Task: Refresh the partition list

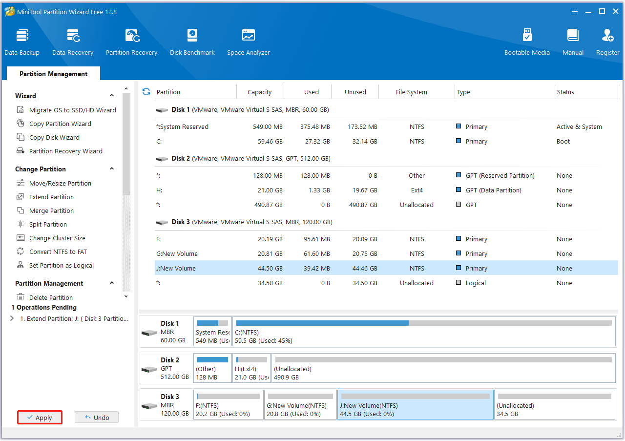Action: coord(146,92)
